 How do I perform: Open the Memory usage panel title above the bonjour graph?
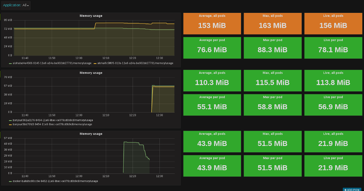tap(91, 73)
